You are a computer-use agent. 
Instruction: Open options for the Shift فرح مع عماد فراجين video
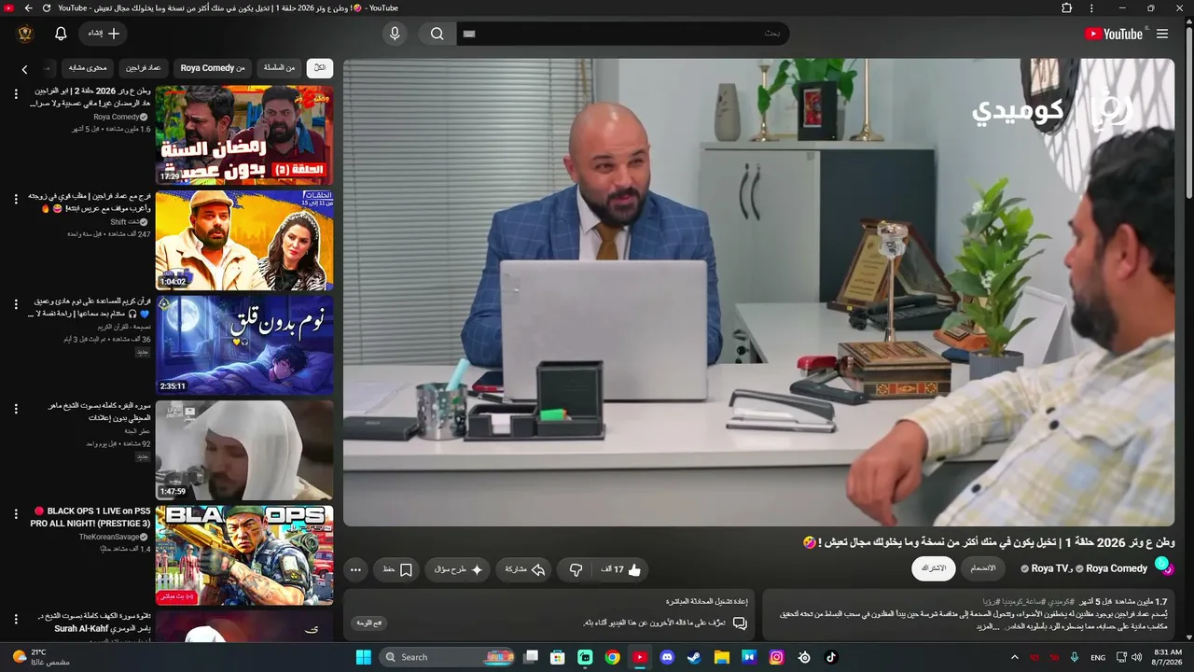[16, 199]
